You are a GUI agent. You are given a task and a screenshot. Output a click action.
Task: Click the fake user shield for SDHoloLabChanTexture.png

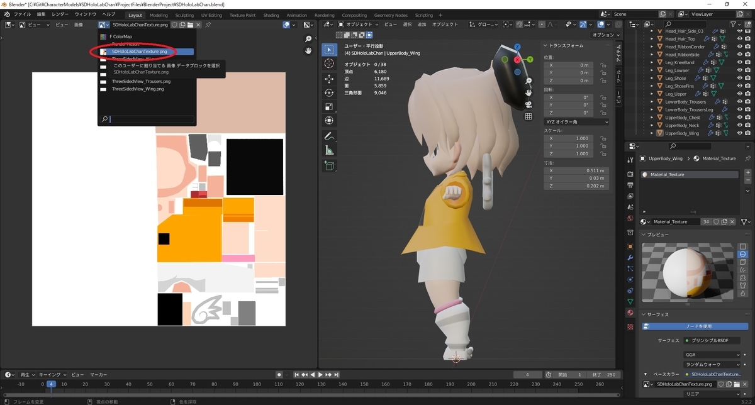tap(174, 25)
